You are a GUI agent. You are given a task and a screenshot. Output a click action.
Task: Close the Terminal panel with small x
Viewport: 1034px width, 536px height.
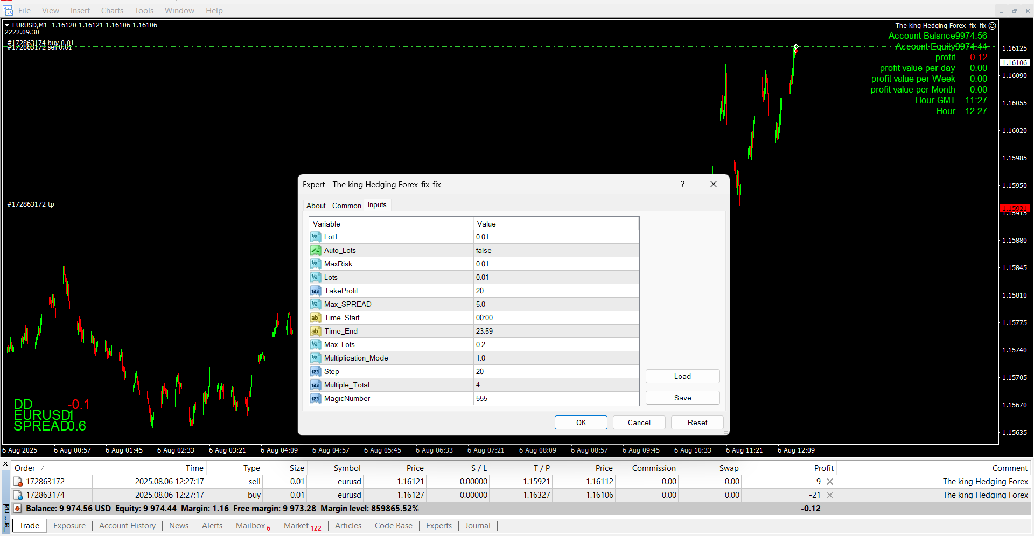[x=5, y=463]
